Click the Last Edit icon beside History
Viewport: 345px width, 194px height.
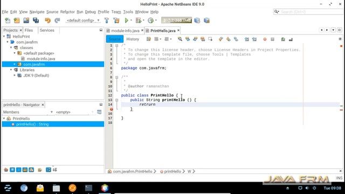point(149,39)
